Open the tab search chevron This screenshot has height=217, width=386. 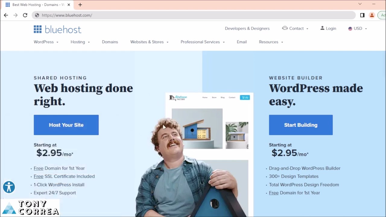pos(360,4)
